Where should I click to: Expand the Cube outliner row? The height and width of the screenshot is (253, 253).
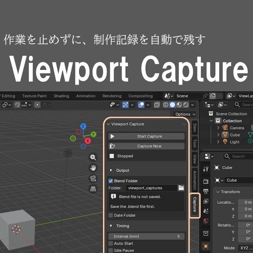point(218,135)
